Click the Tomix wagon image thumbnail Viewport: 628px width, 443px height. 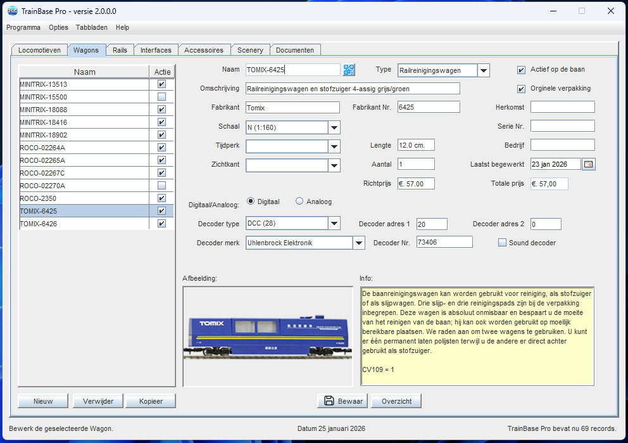tap(267, 336)
